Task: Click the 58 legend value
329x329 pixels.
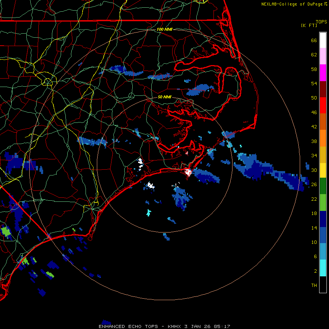Action: [314, 69]
